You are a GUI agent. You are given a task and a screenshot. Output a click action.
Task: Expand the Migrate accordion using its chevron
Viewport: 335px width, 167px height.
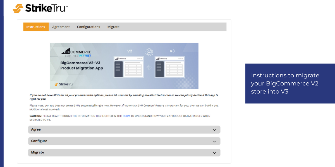(214, 153)
